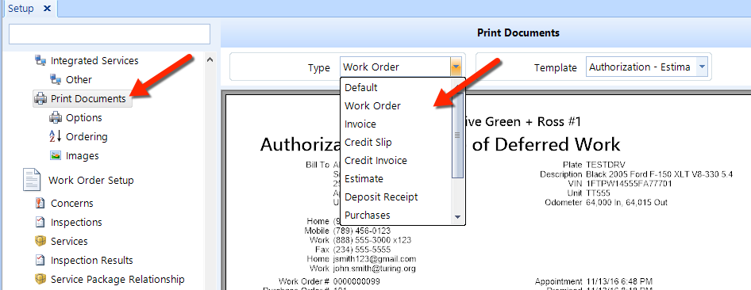Close the Setup tab
This screenshot has width=751, height=290.
point(47,9)
